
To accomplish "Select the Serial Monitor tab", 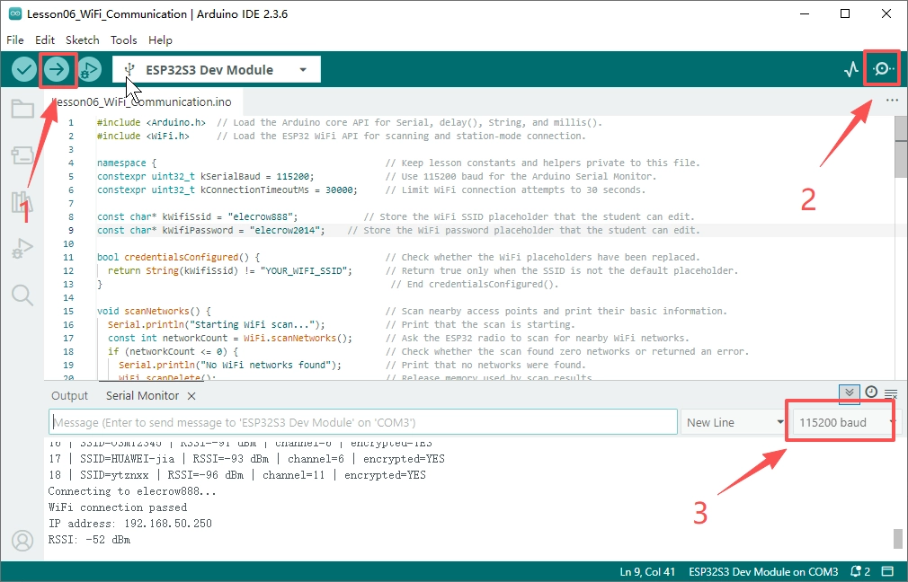I will 142,396.
